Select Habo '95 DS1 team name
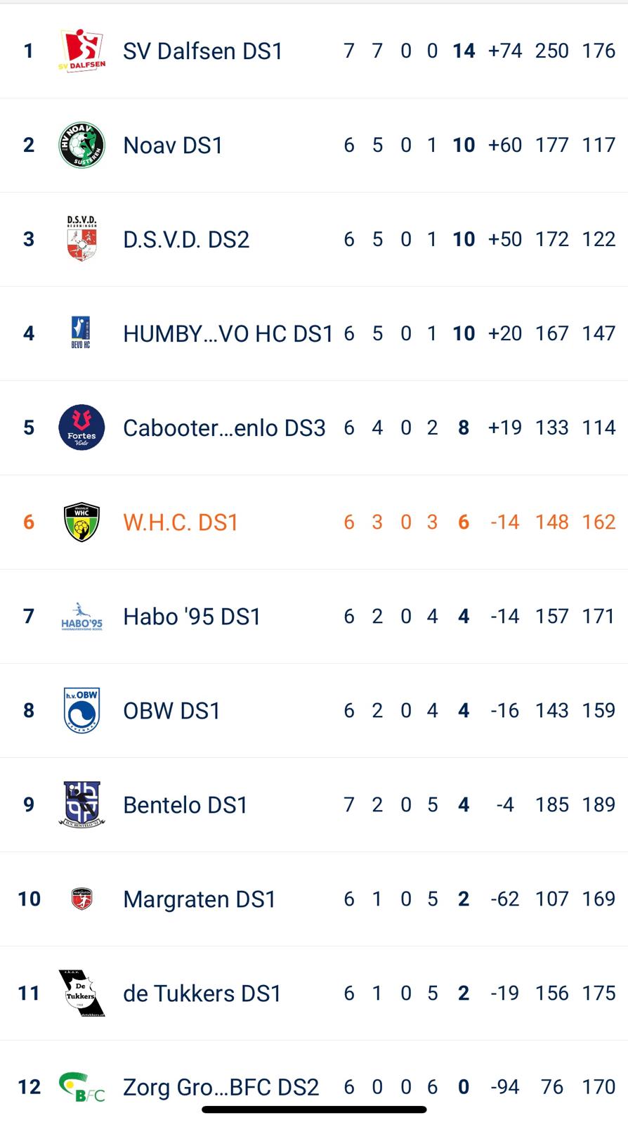 pyautogui.click(x=192, y=616)
